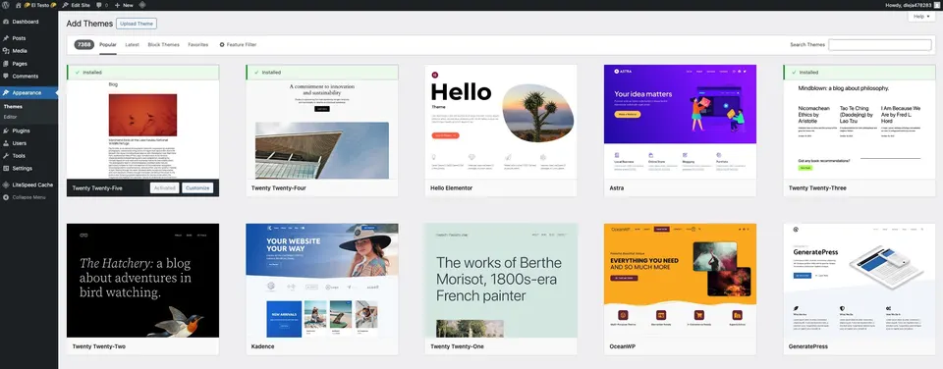Image resolution: width=943 pixels, height=369 pixels.
Task: Open the Comments sidebar menu
Action: point(28,77)
